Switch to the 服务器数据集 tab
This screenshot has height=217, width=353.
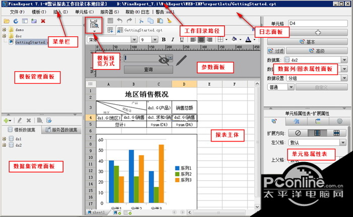[62, 130]
